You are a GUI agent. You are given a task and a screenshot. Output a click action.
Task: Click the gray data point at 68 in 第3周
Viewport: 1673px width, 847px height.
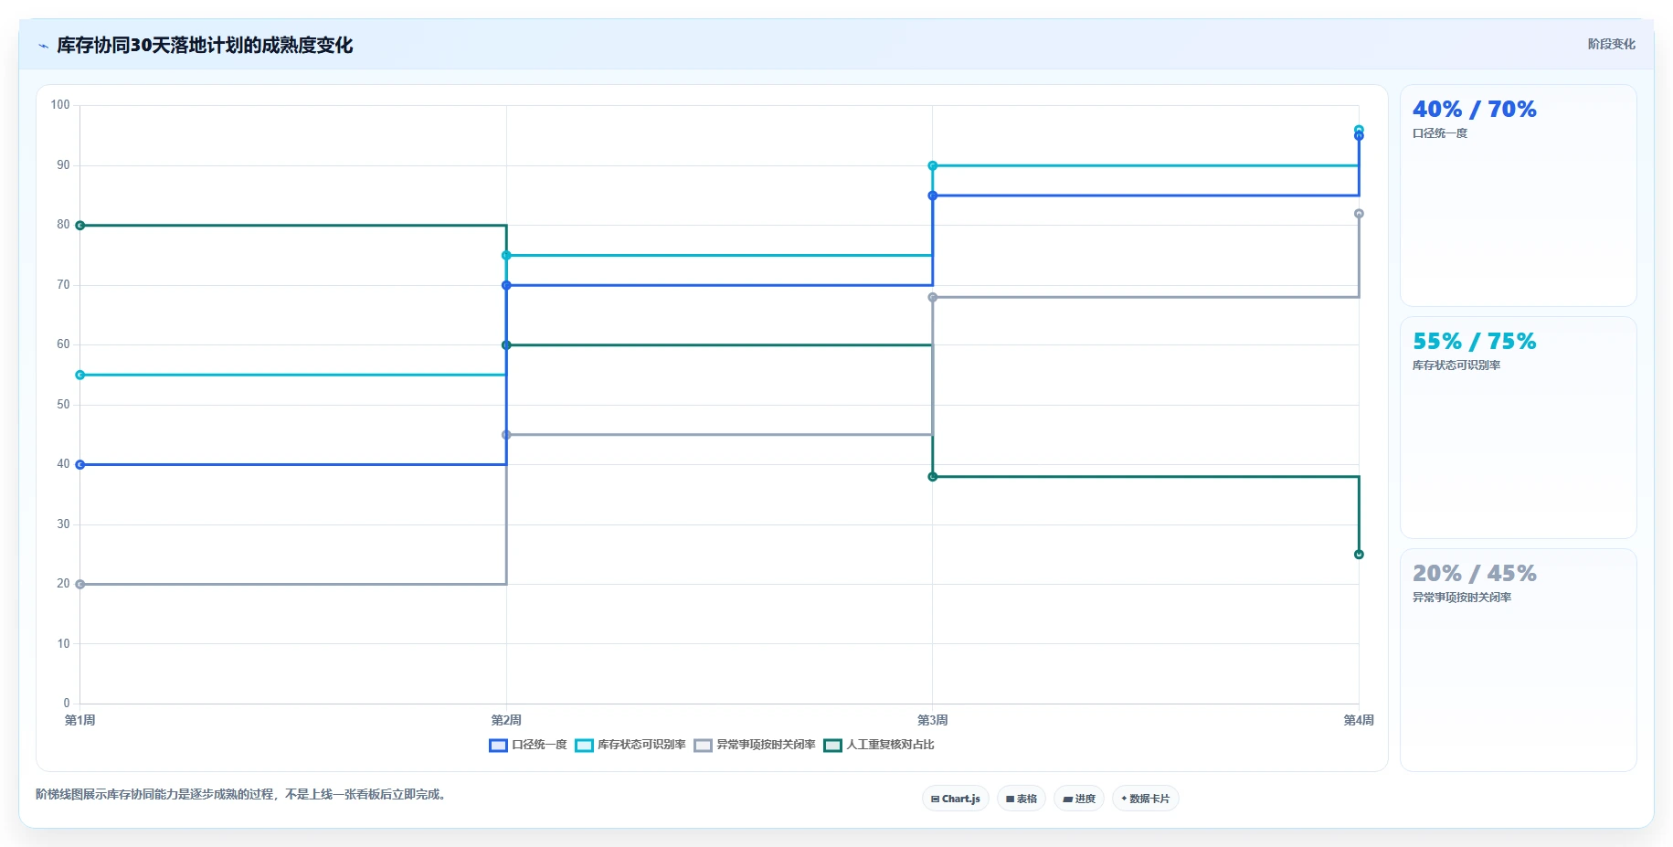pyautogui.click(x=933, y=298)
